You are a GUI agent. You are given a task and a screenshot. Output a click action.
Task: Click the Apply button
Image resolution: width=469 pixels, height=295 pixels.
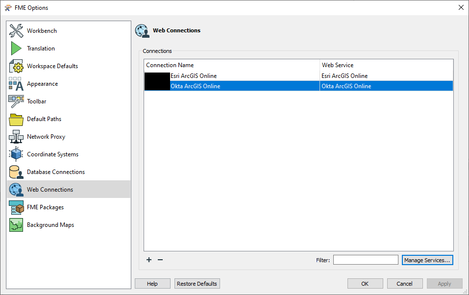click(x=444, y=284)
